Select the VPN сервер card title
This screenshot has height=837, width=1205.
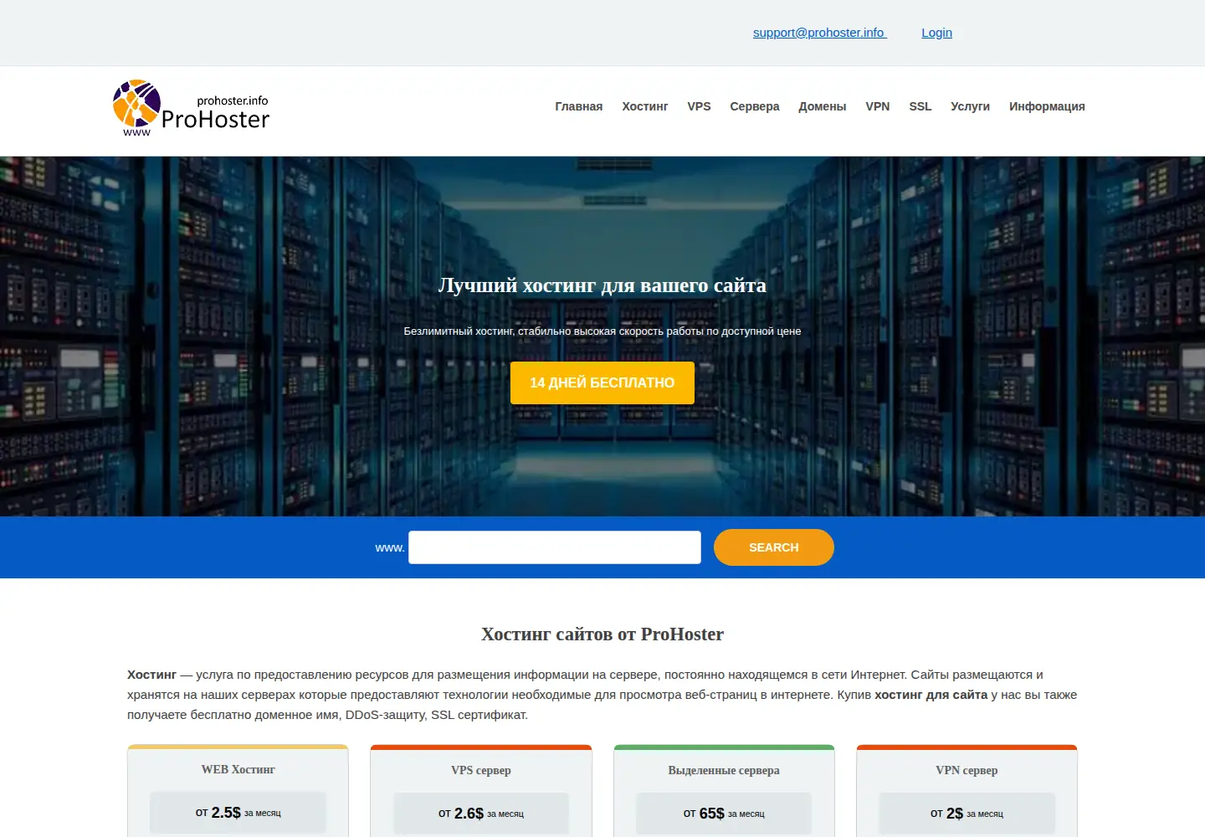pos(967,770)
